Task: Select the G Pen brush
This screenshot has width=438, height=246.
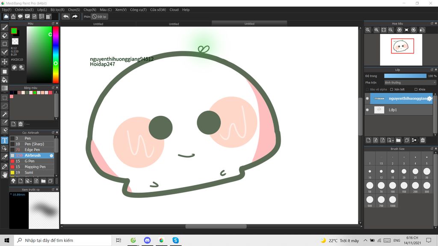Action: (32, 161)
